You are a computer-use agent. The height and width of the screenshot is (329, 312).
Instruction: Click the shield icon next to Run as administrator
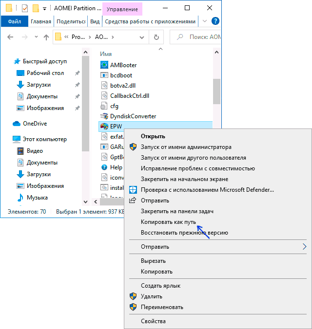pyautogui.click(x=133, y=147)
